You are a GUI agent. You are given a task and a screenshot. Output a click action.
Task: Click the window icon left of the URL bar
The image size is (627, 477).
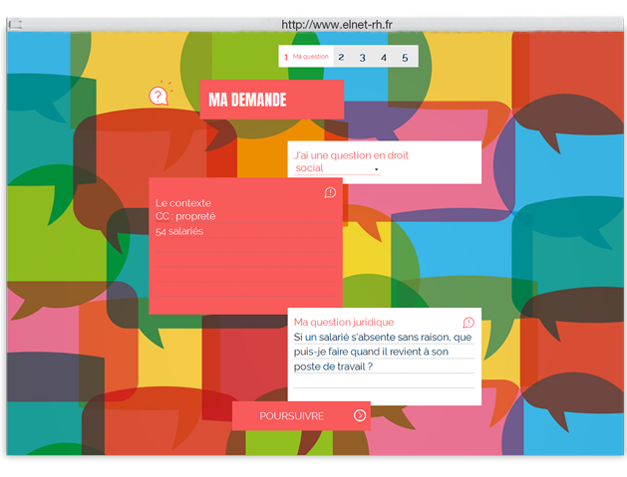click(x=15, y=25)
